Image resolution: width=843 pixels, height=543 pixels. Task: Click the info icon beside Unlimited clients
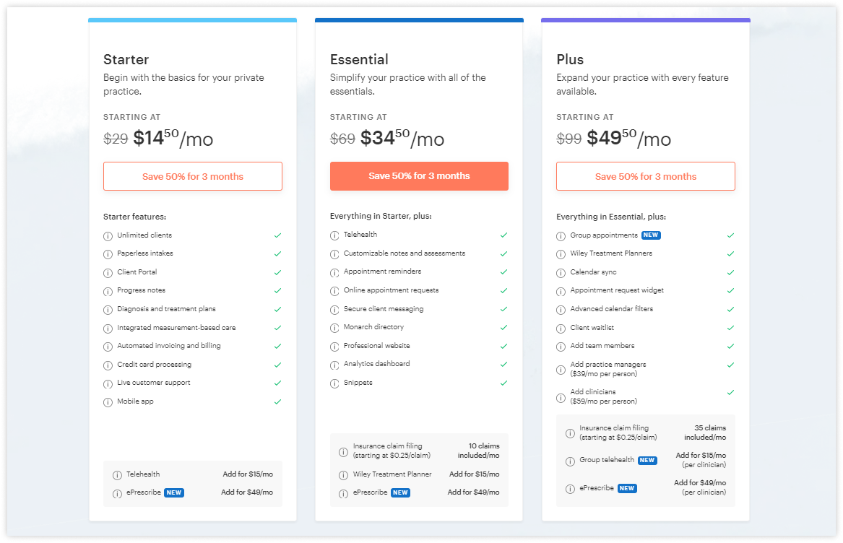point(108,236)
